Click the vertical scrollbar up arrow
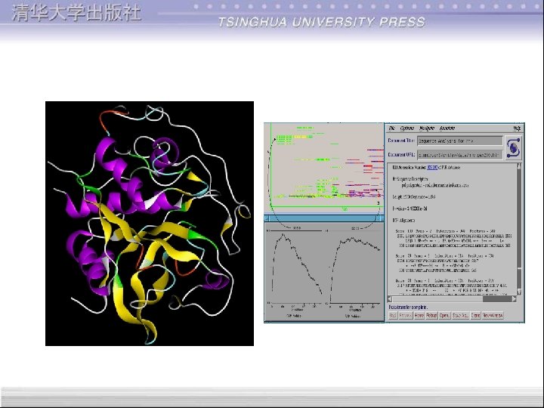The height and width of the screenshot is (408, 544). 519,166
